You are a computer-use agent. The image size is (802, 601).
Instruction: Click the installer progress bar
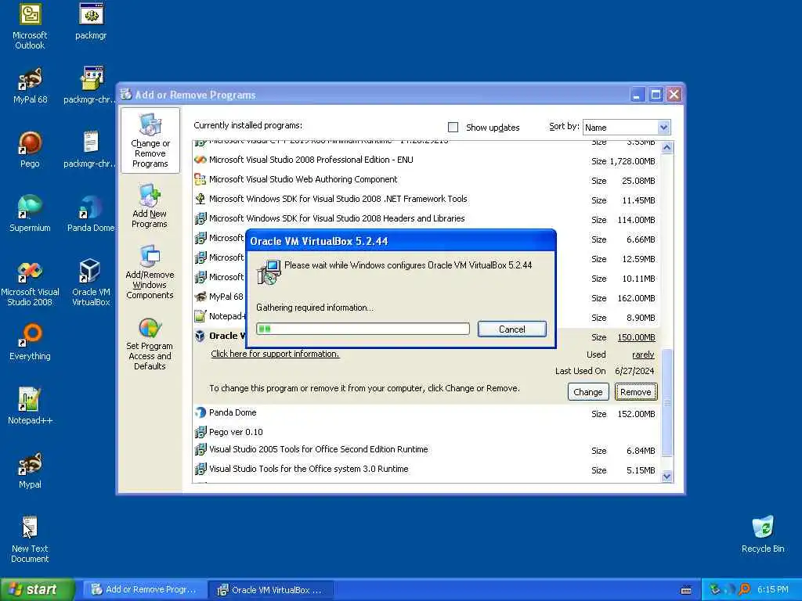point(363,329)
